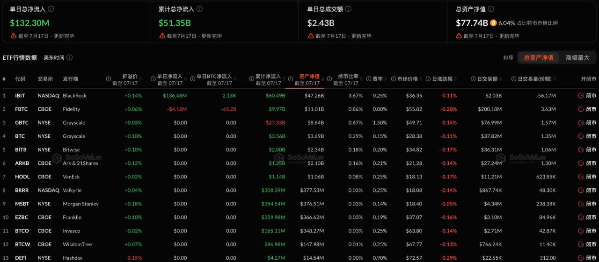The width and height of the screenshot is (599, 262).
Task: Select the 总资产净值 sort tab
Action: click(x=539, y=57)
